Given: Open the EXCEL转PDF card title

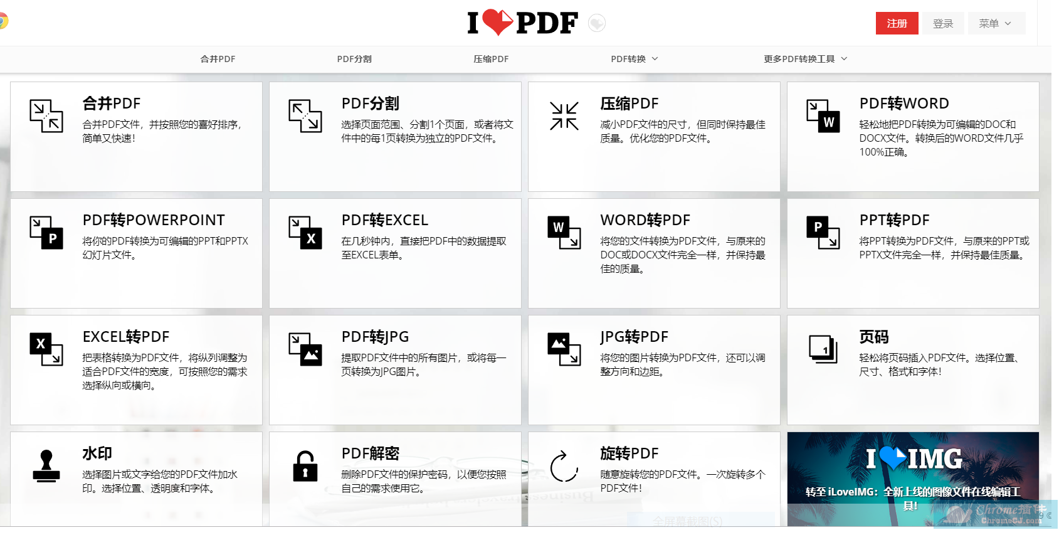Looking at the screenshot, I should click(x=126, y=337).
